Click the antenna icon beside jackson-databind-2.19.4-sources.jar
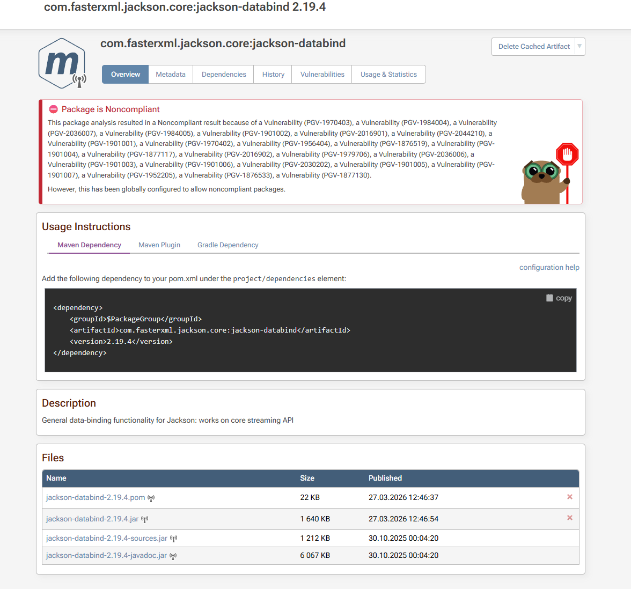 pyautogui.click(x=174, y=538)
